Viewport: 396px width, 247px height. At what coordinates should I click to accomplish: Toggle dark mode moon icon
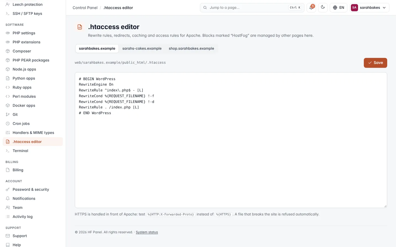tap(323, 8)
